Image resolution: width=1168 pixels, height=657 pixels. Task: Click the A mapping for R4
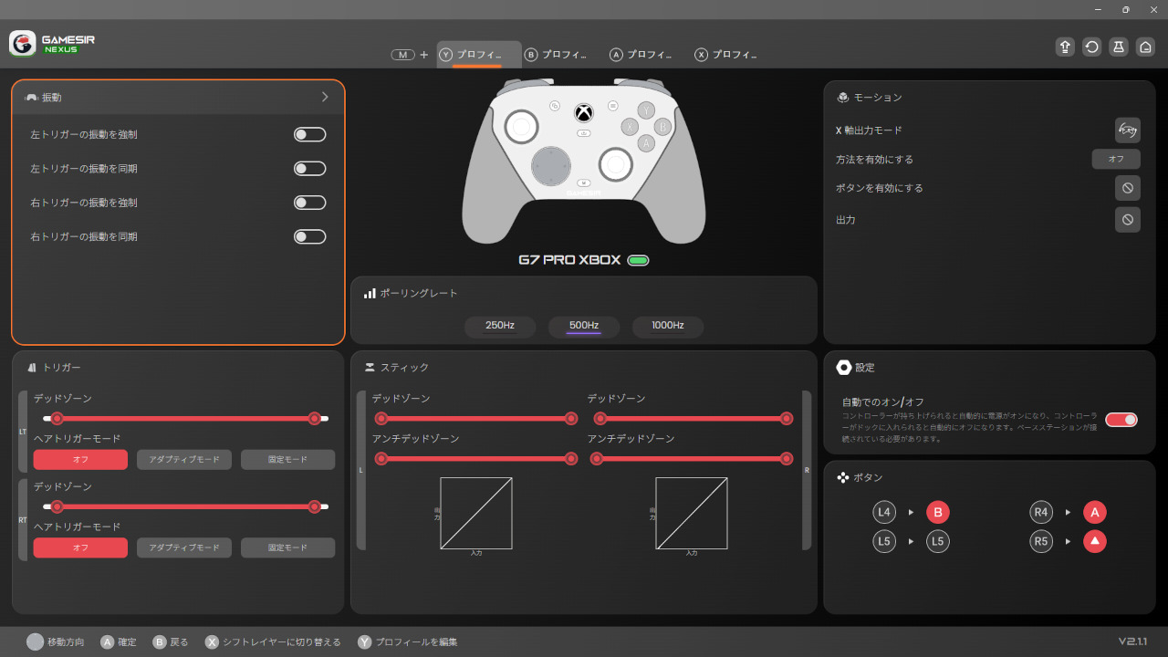click(x=1095, y=512)
